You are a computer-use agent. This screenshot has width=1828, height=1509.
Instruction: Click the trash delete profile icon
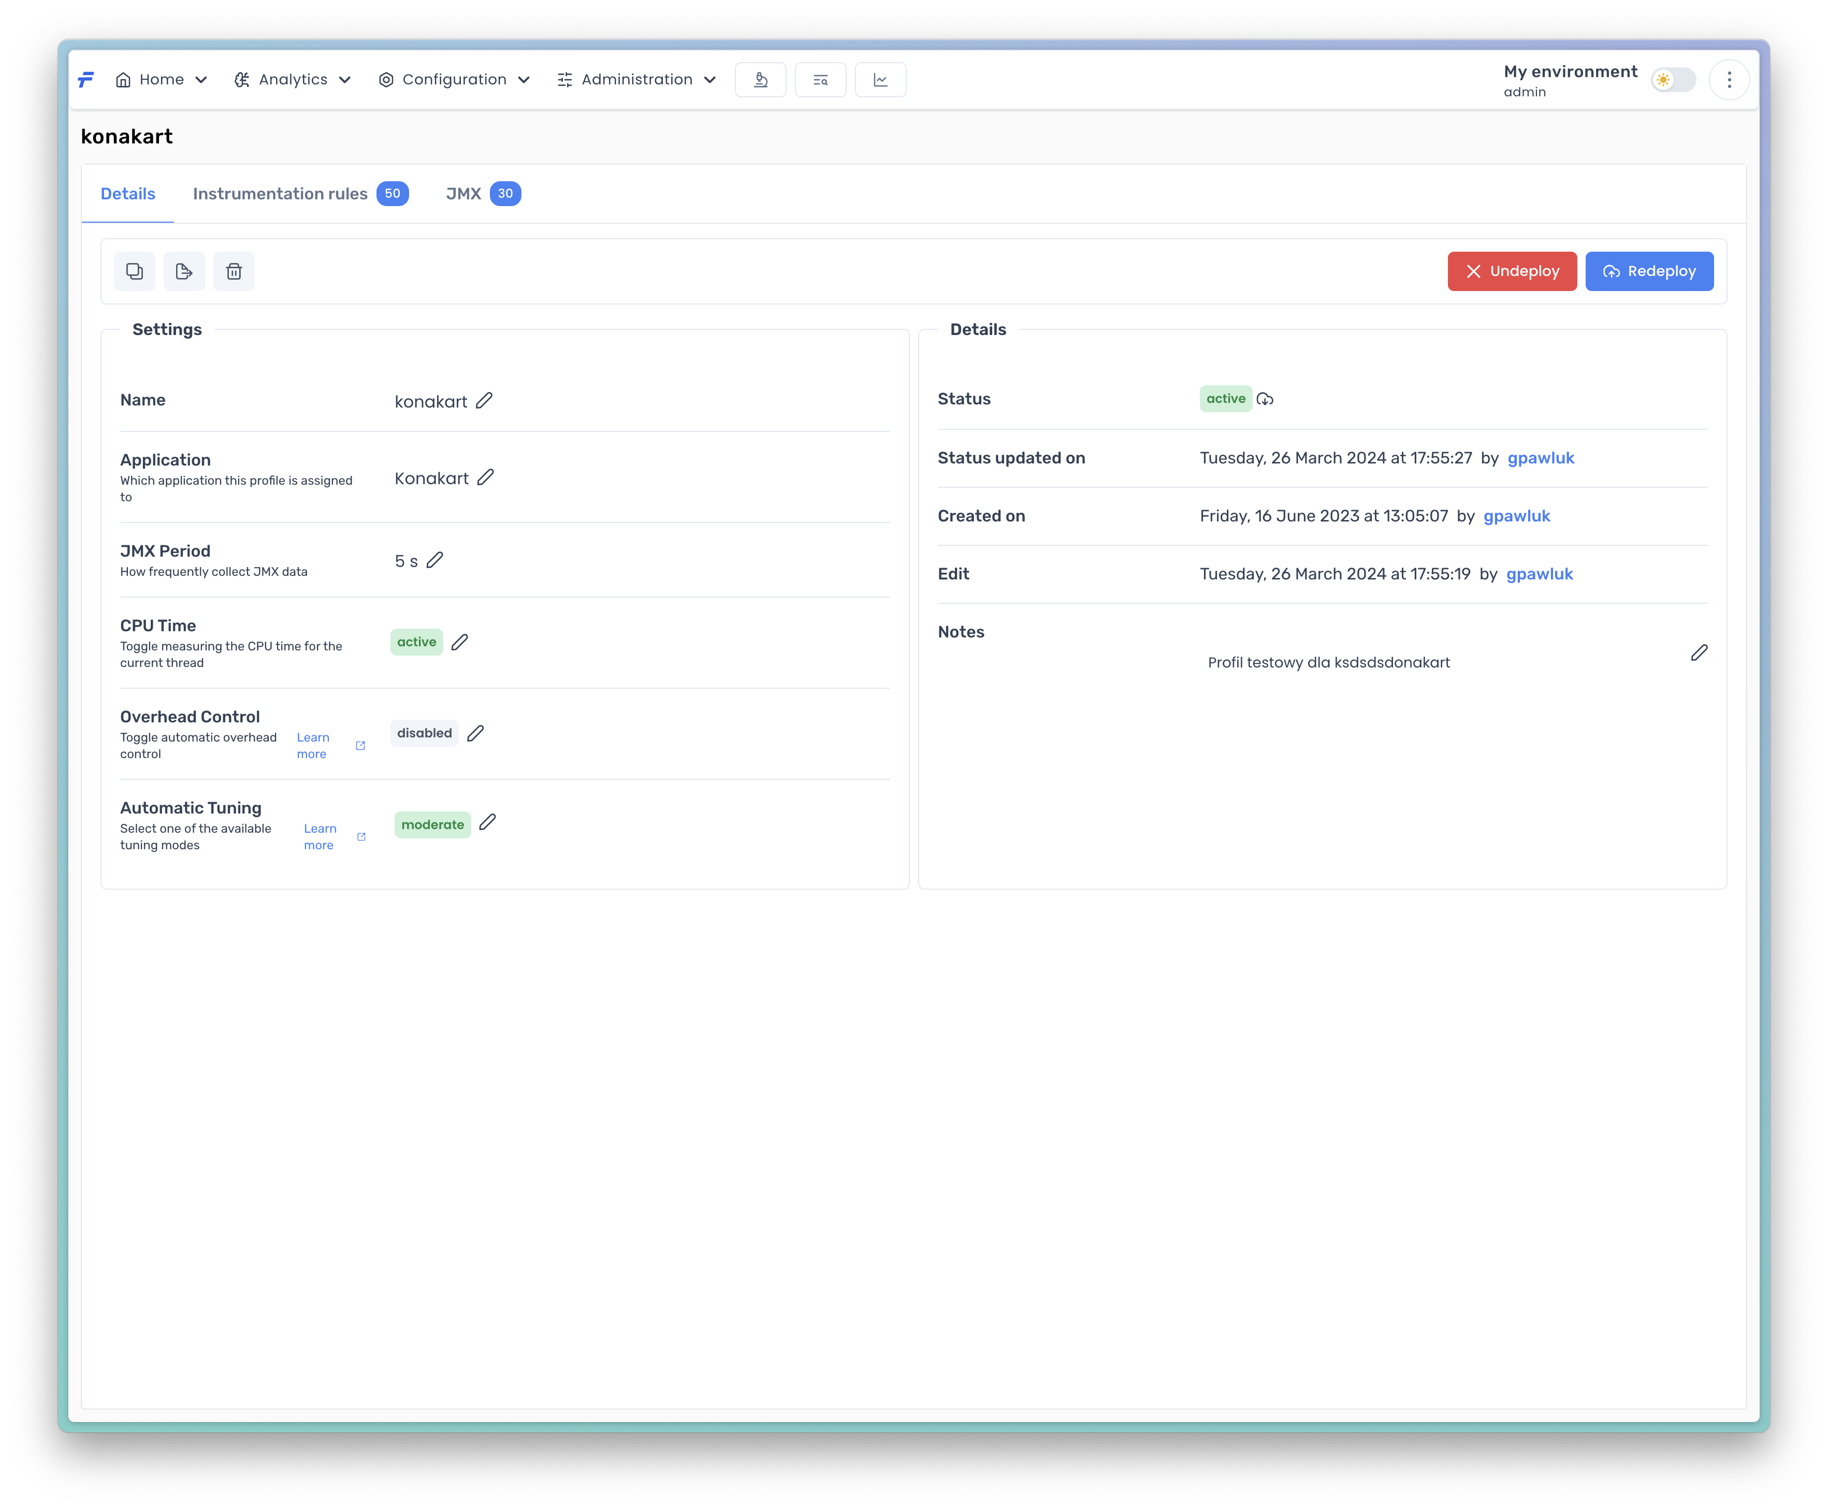[234, 271]
